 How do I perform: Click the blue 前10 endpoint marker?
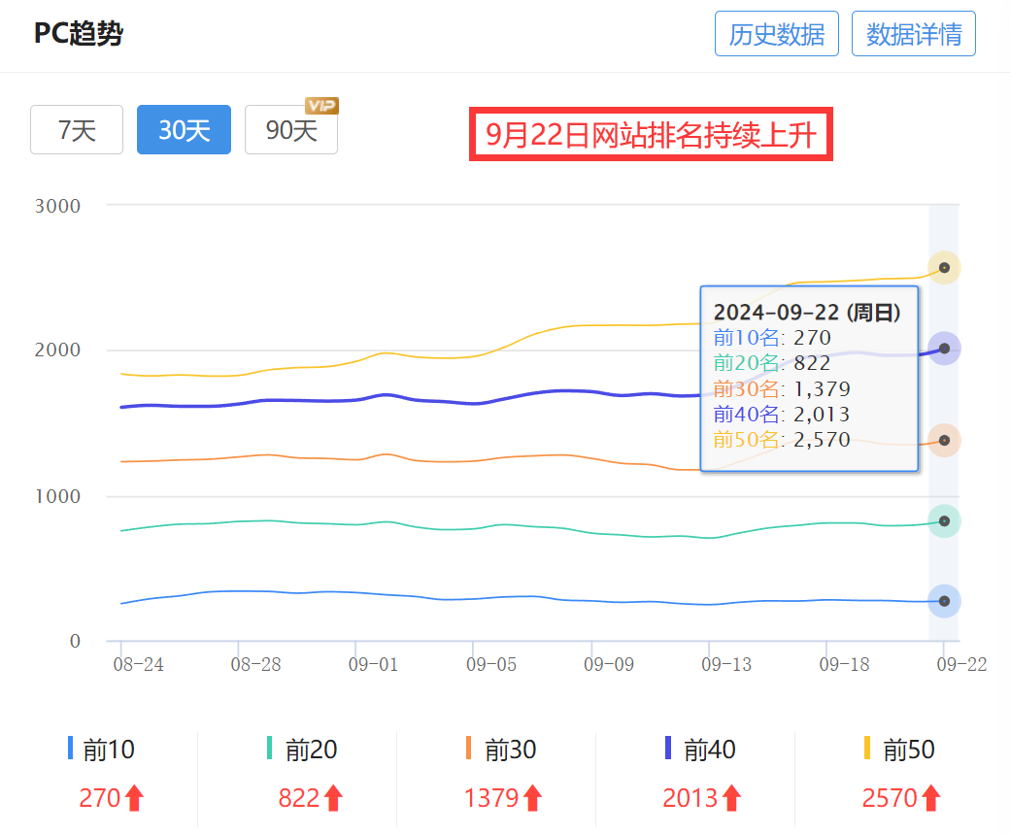pyautogui.click(x=944, y=601)
